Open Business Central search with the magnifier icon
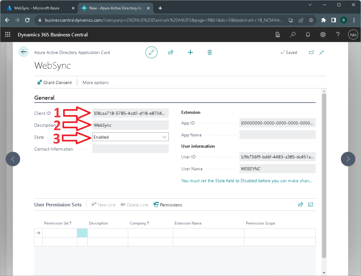Viewport: 361px width, 276px height. click(x=293, y=34)
